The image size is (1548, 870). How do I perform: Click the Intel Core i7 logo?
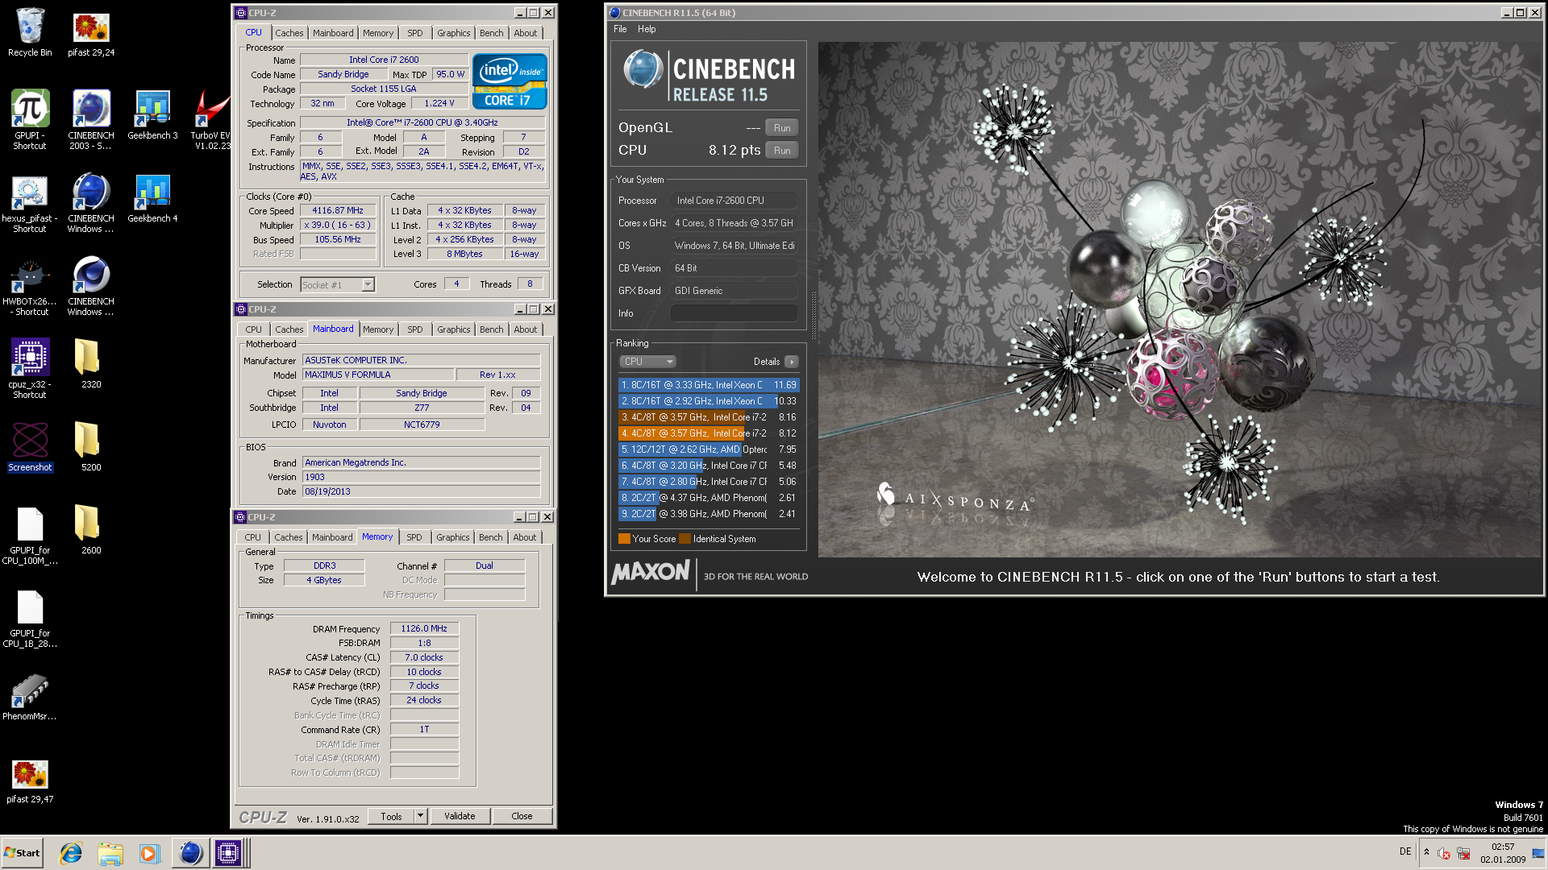click(510, 81)
